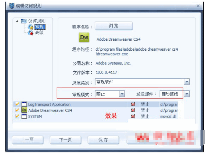Toggle the SYSTEM rule checkbox

click(17, 116)
